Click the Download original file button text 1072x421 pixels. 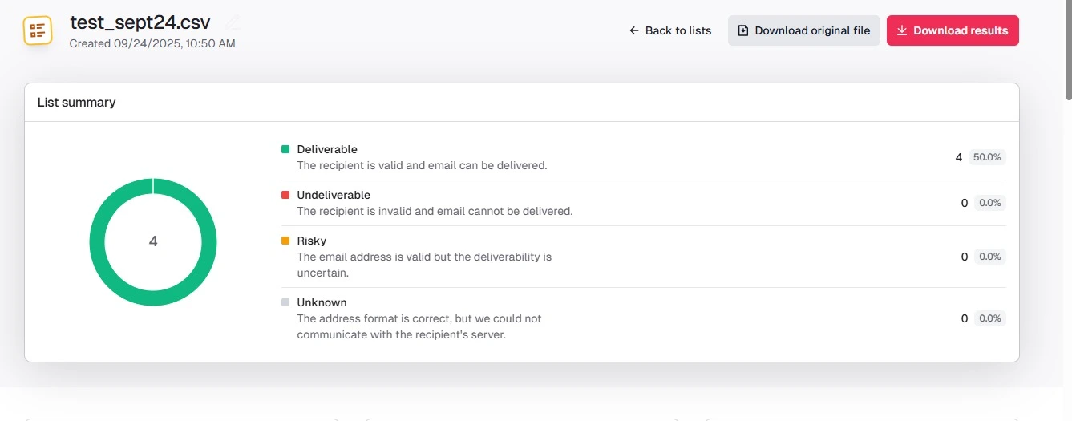[812, 30]
